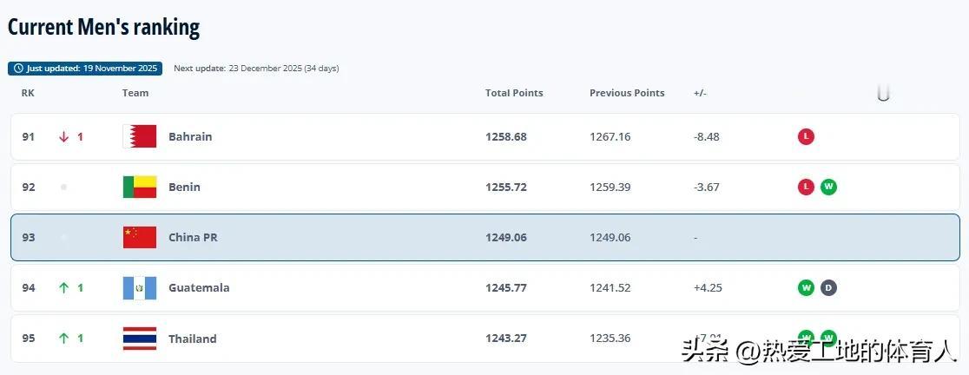Screen dimensions: 969x375
Task: Open the Bahrain team name link
Action: point(190,136)
